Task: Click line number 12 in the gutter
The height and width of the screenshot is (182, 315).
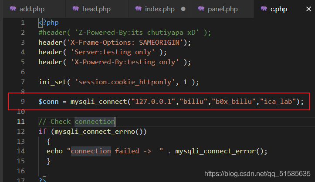Action: (x=21, y=132)
